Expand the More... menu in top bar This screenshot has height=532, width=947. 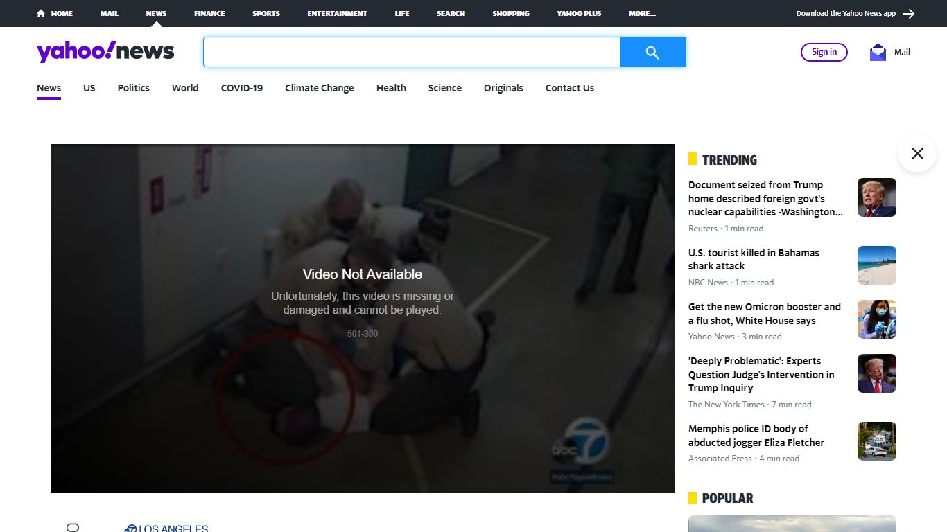pyautogui.click(x=643, y=13)
